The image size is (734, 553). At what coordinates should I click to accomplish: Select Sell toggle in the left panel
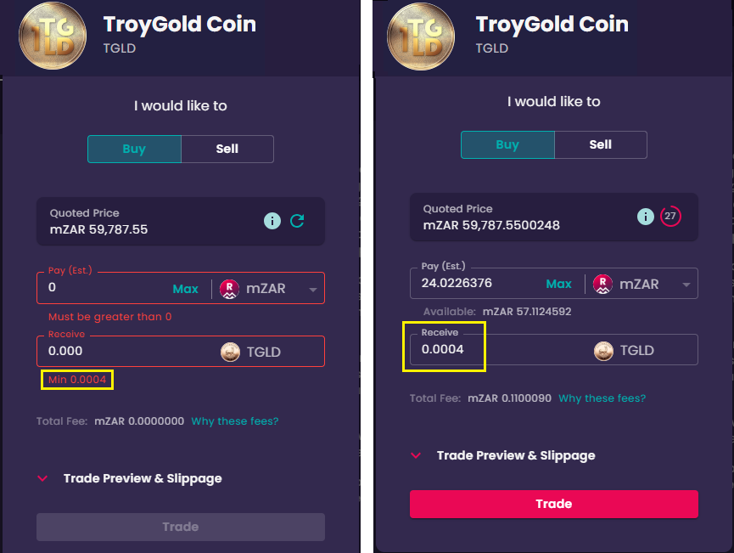click(x=227, y=149)
